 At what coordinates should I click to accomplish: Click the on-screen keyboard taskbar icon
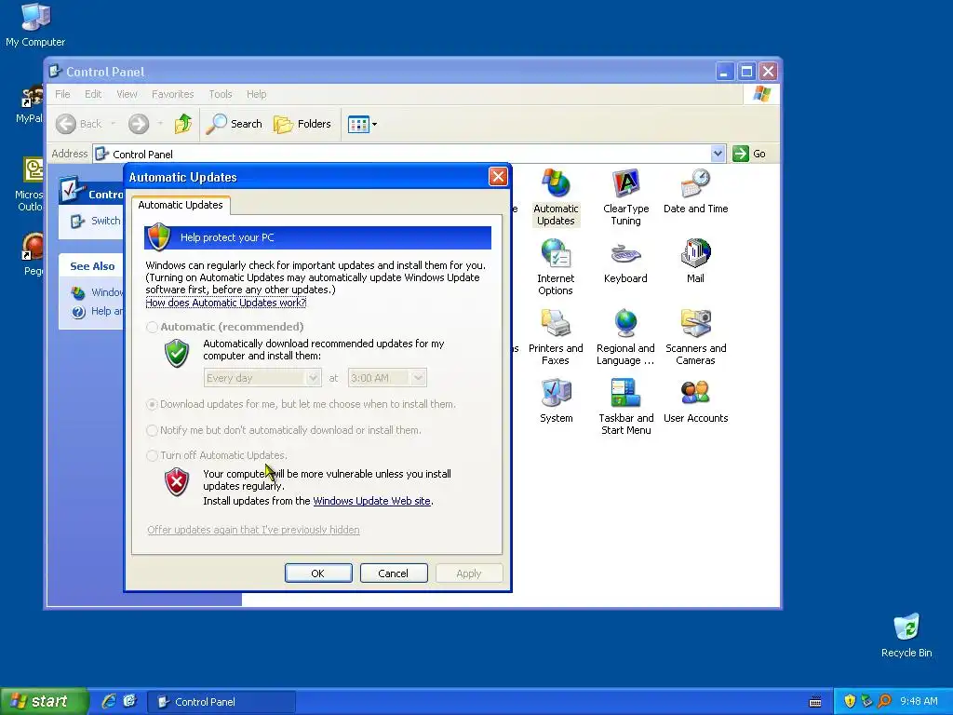click(x=815, y=702)
